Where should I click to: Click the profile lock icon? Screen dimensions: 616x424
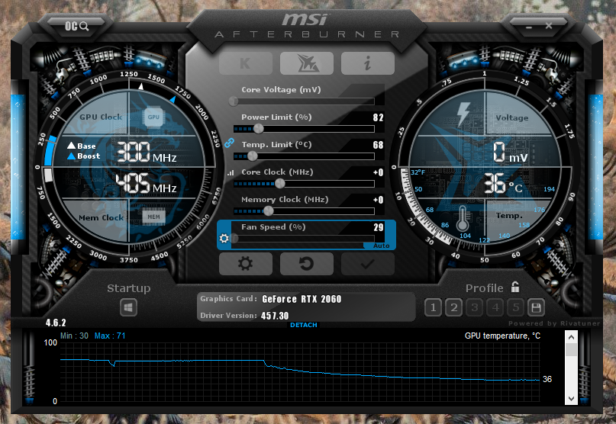point(515,287)
